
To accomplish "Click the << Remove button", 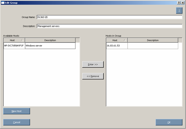I will coord(93,76).
